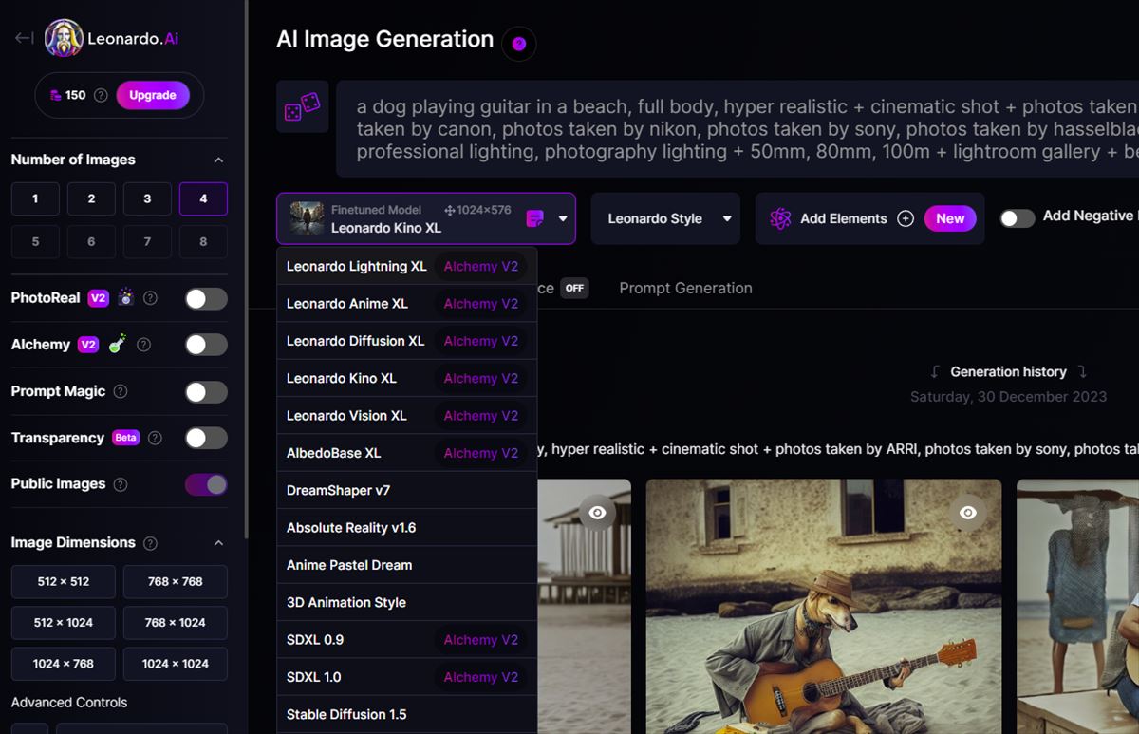1139x734 pixels.
Task: Roll the dice for a random prompt
Action: click(x=303, y=106)
